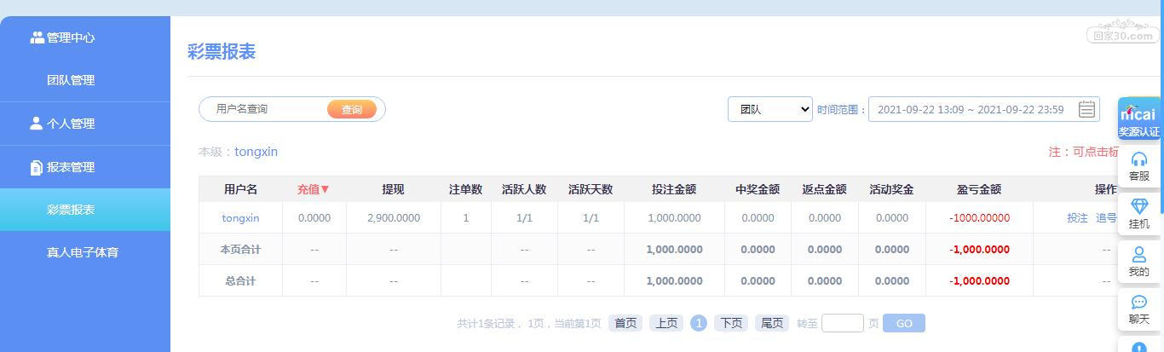Click the 用户名 column header
The image size is (1164, 352).
(x=240, y=189)
